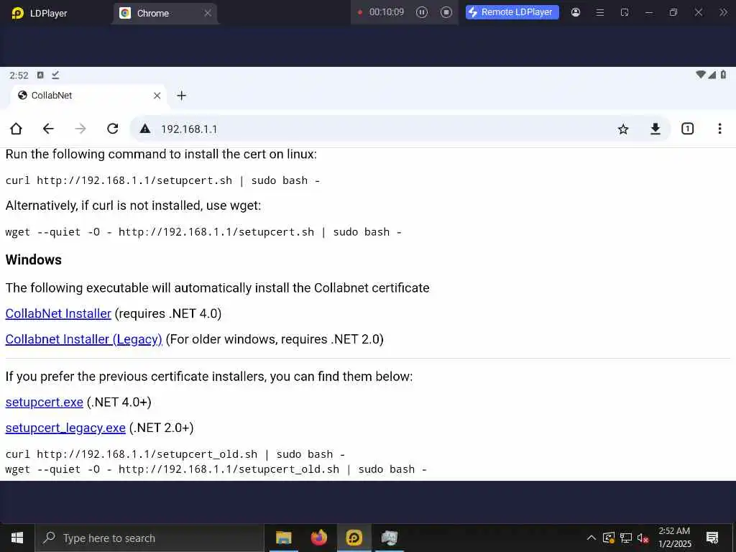Screen dimensions: 736x552
Task: Open the network tray icon
Action: pyautogui.click(x=626, y=538)
